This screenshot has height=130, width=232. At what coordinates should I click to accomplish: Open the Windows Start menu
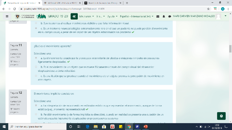click(4, 127)
